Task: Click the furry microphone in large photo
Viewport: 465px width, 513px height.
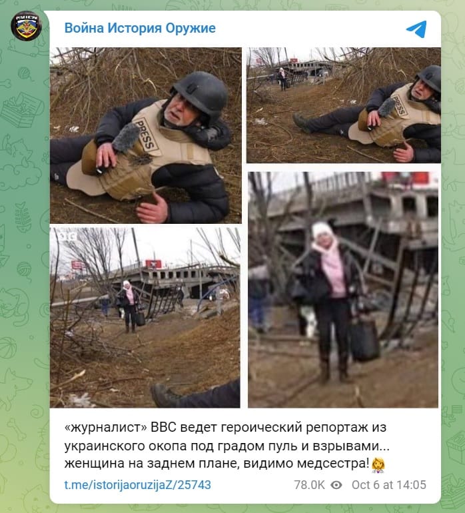Action: click(127, 138)
